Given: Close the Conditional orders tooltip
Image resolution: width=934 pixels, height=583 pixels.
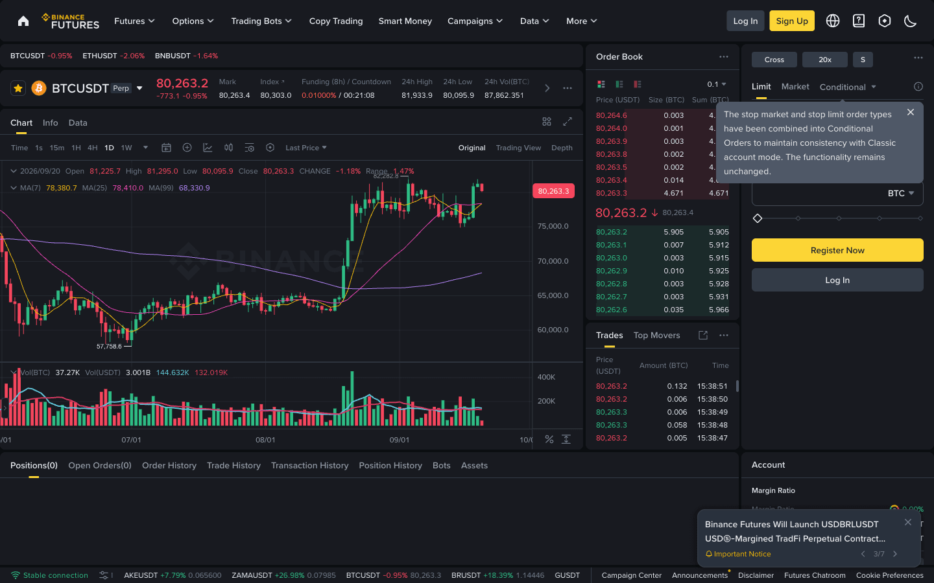Looking at the screenshot, I should tap(911, 112).
